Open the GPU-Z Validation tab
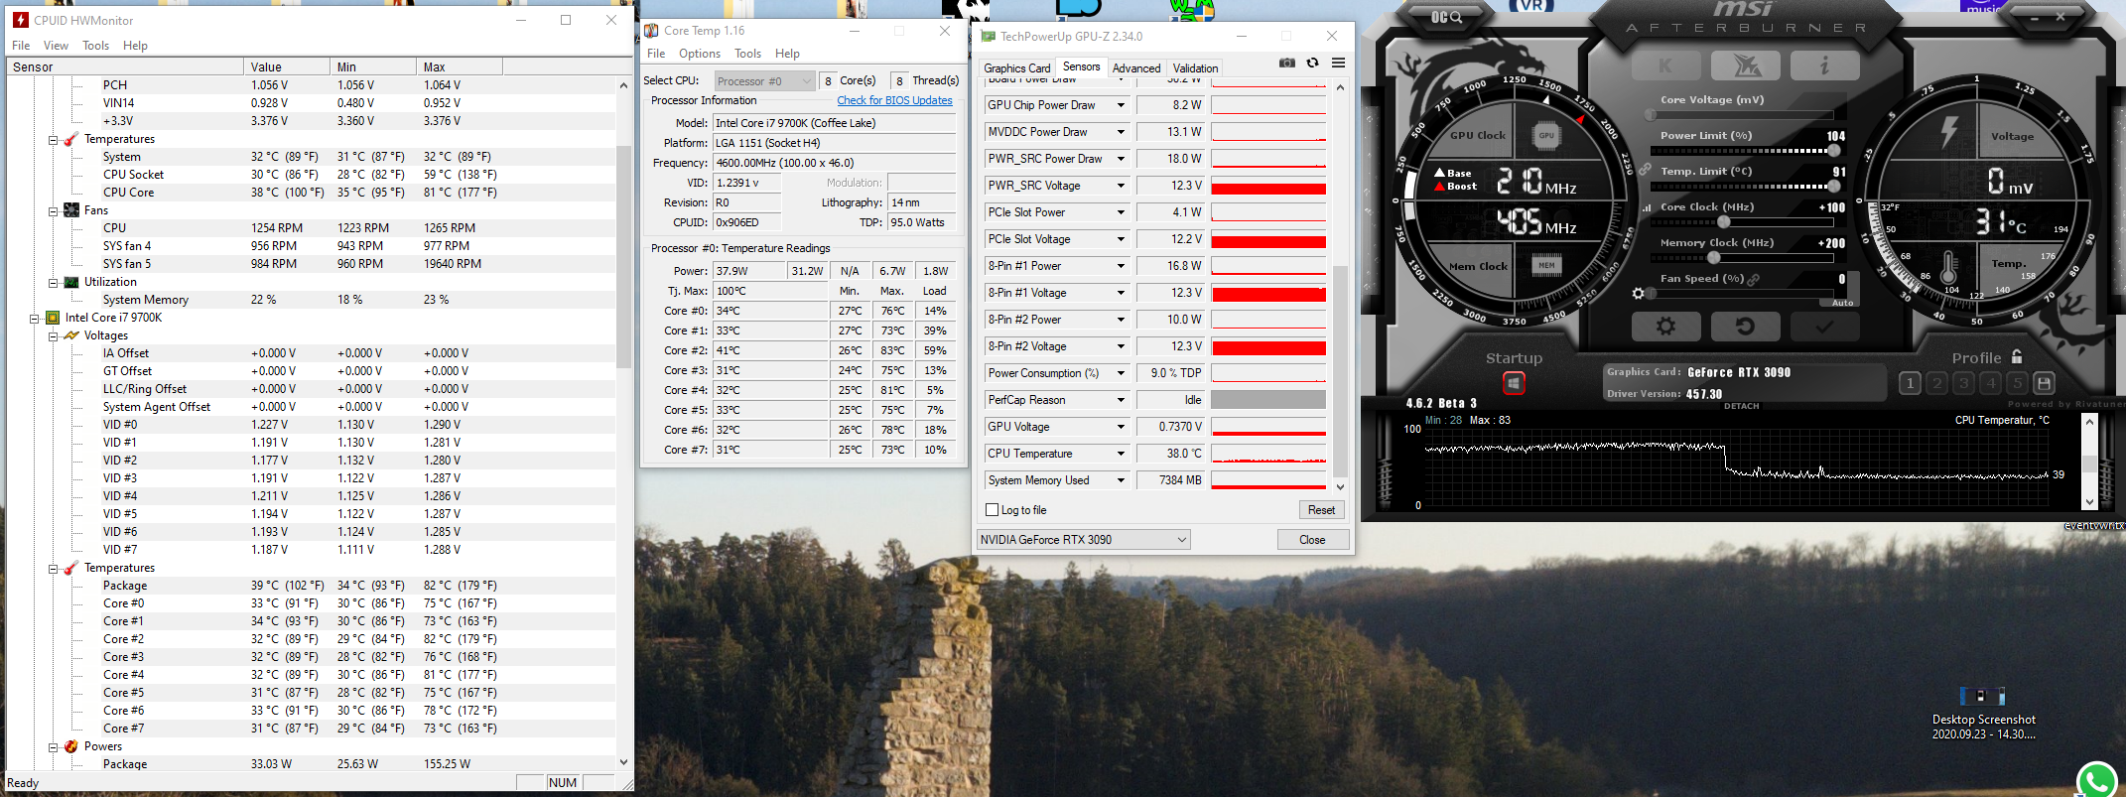 (x=1195, y=68)
